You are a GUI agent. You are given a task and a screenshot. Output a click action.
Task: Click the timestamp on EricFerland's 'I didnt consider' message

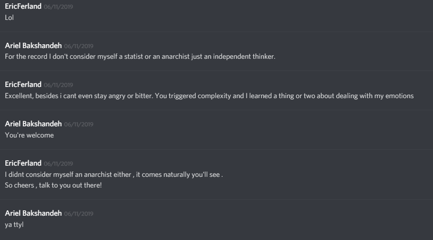tap(58, 164)
